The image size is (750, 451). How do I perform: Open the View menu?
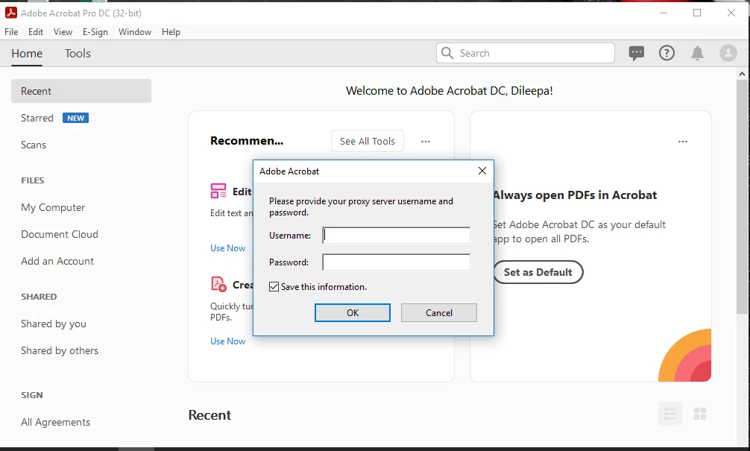click(63, 32)
